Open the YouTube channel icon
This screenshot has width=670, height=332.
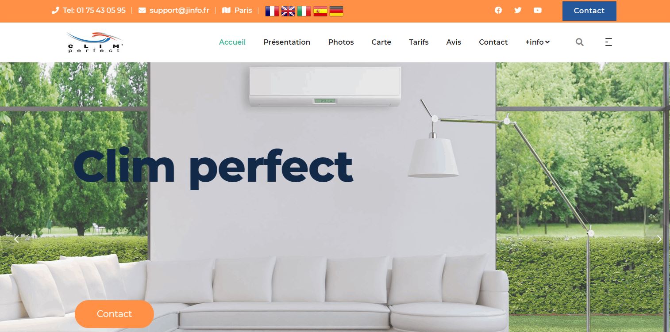538,10
